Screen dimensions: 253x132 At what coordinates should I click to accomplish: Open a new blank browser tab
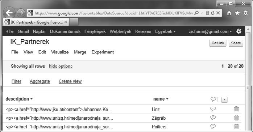tap(74, 22)
